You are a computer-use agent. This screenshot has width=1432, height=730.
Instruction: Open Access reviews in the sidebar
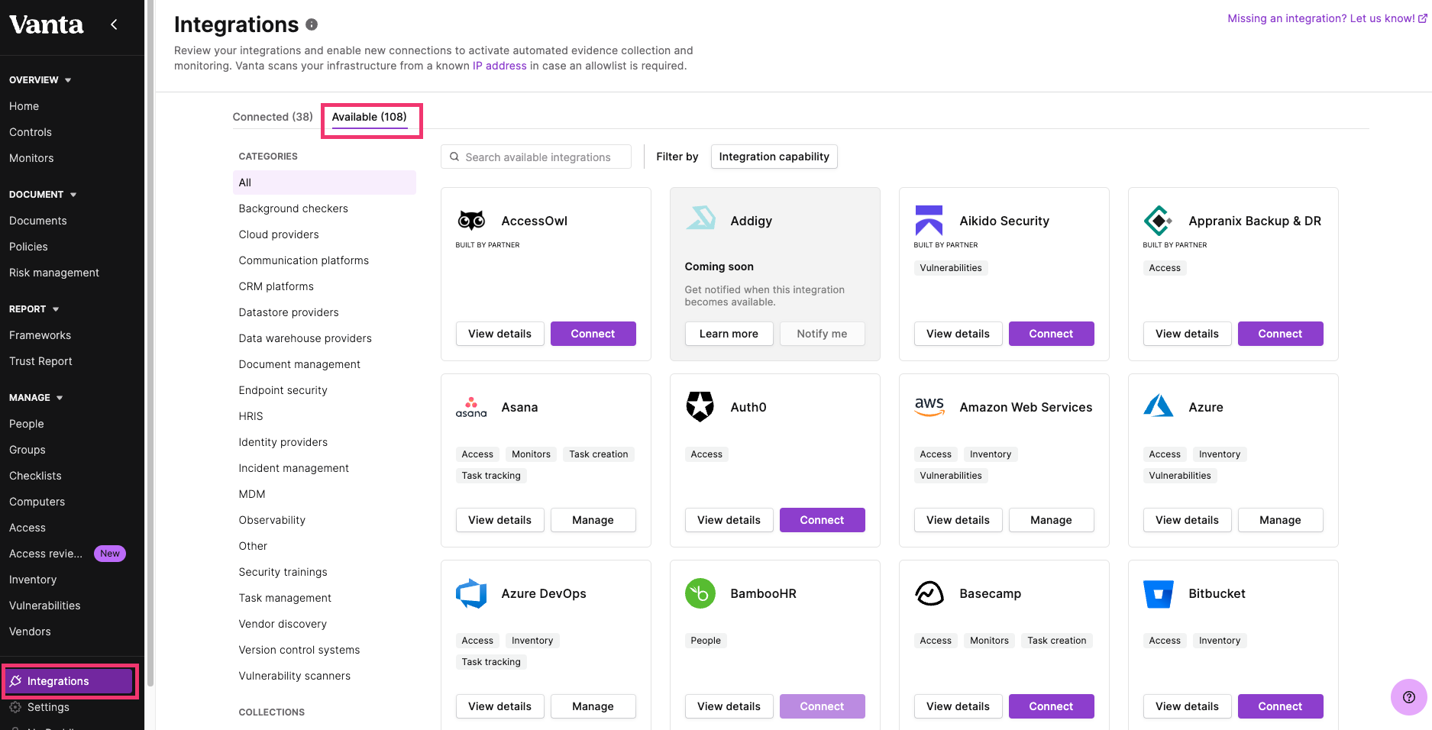46,554
